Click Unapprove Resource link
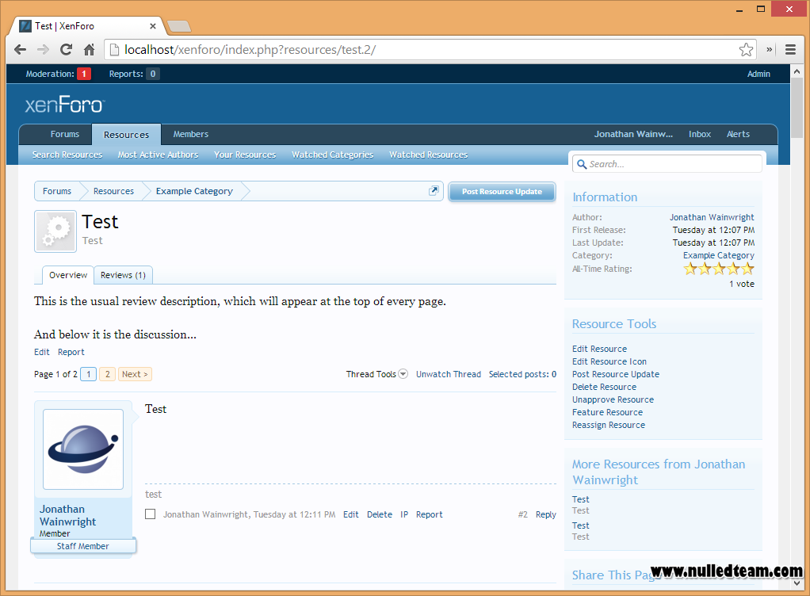The width and height of the screenshot is (810, 596). pyautogui.click(x=613, y=399)
